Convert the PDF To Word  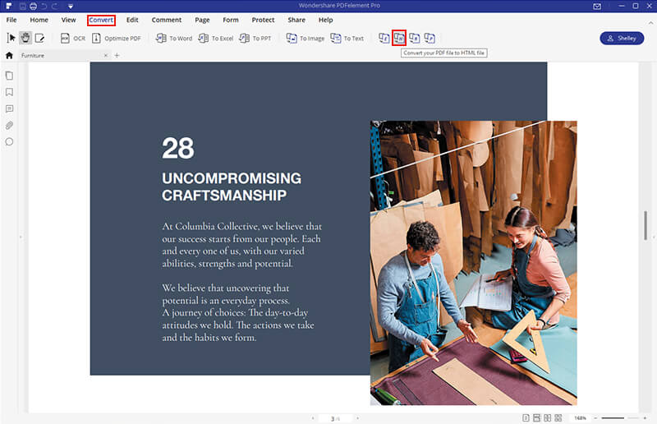pyautogui.click(x=173, y=38)
